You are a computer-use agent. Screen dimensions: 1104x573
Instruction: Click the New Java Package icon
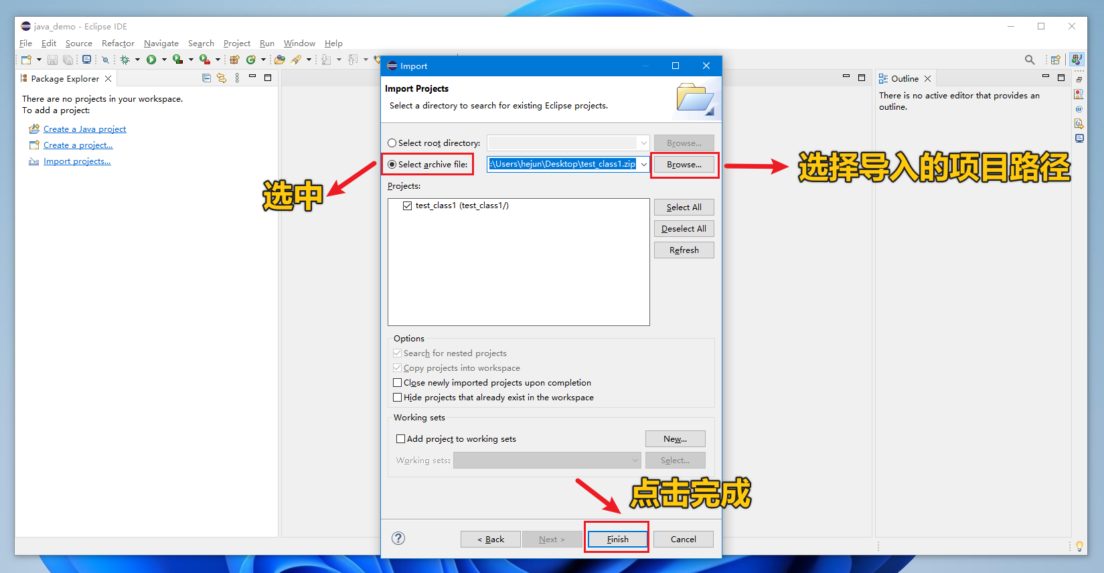pos(234,60)
